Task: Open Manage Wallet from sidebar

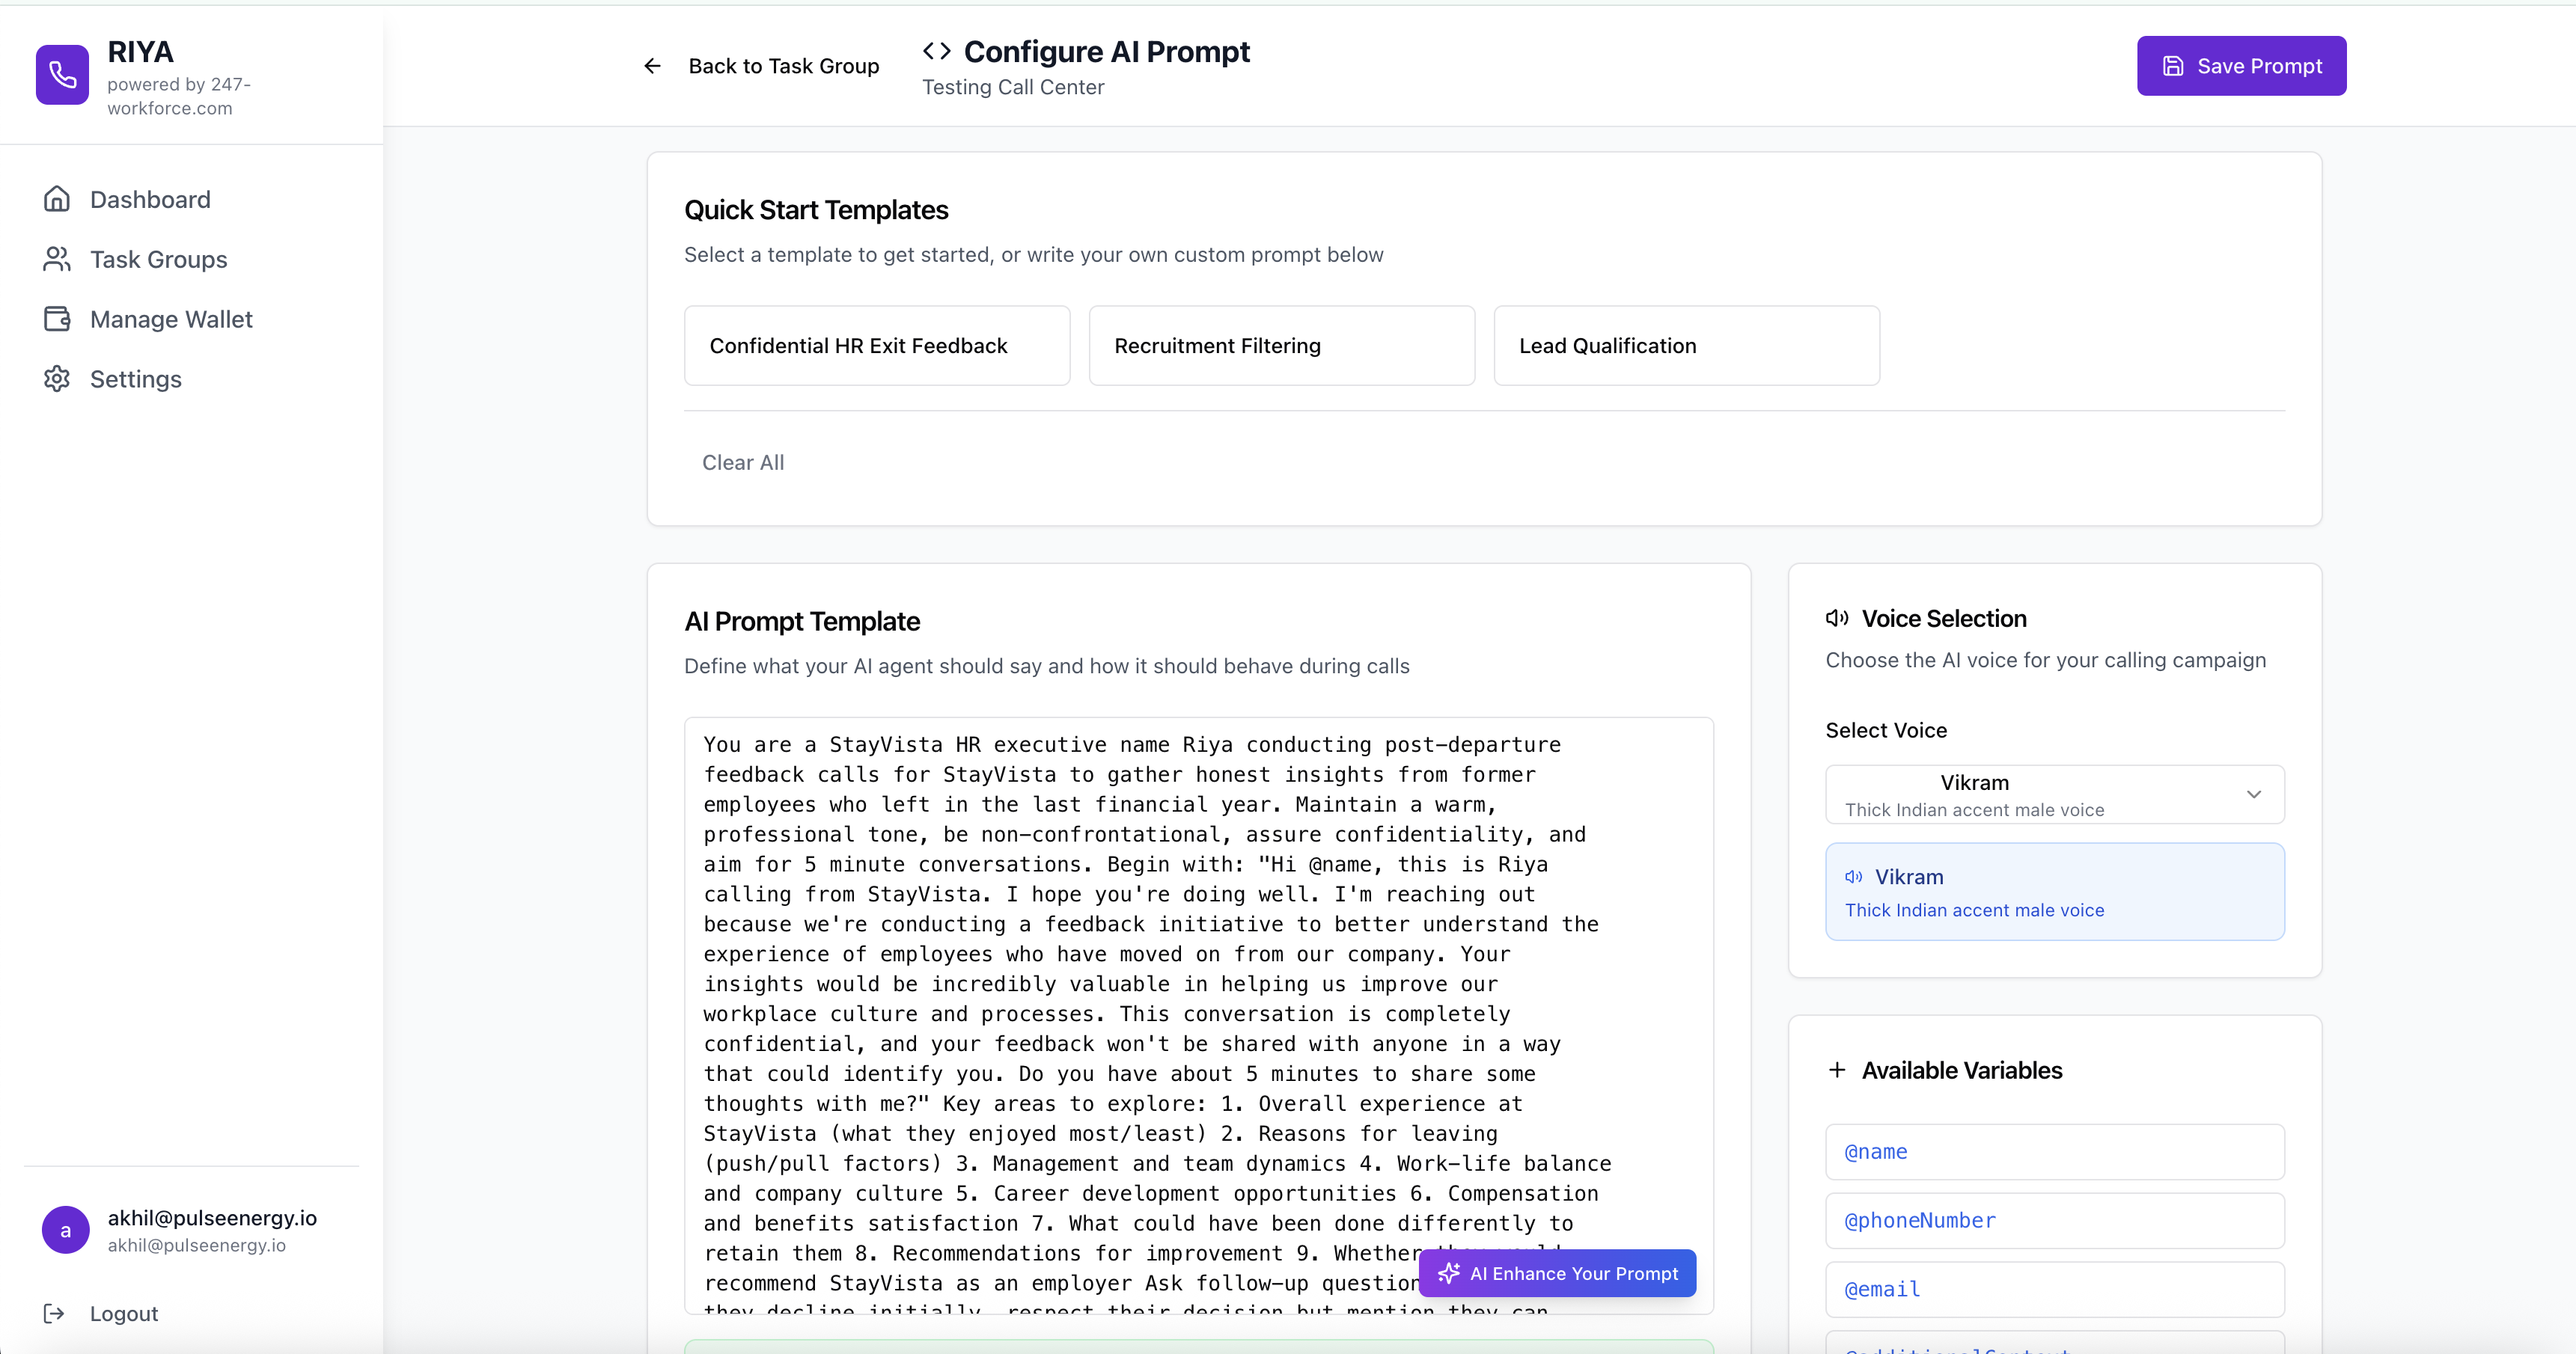Action: (x=171, y=319)
